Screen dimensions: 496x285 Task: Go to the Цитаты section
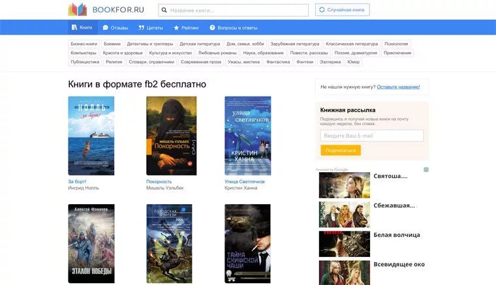pos(151,28)
